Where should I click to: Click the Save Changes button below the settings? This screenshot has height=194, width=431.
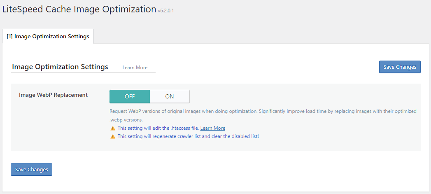pyautogui.click(x=31, y=170)
